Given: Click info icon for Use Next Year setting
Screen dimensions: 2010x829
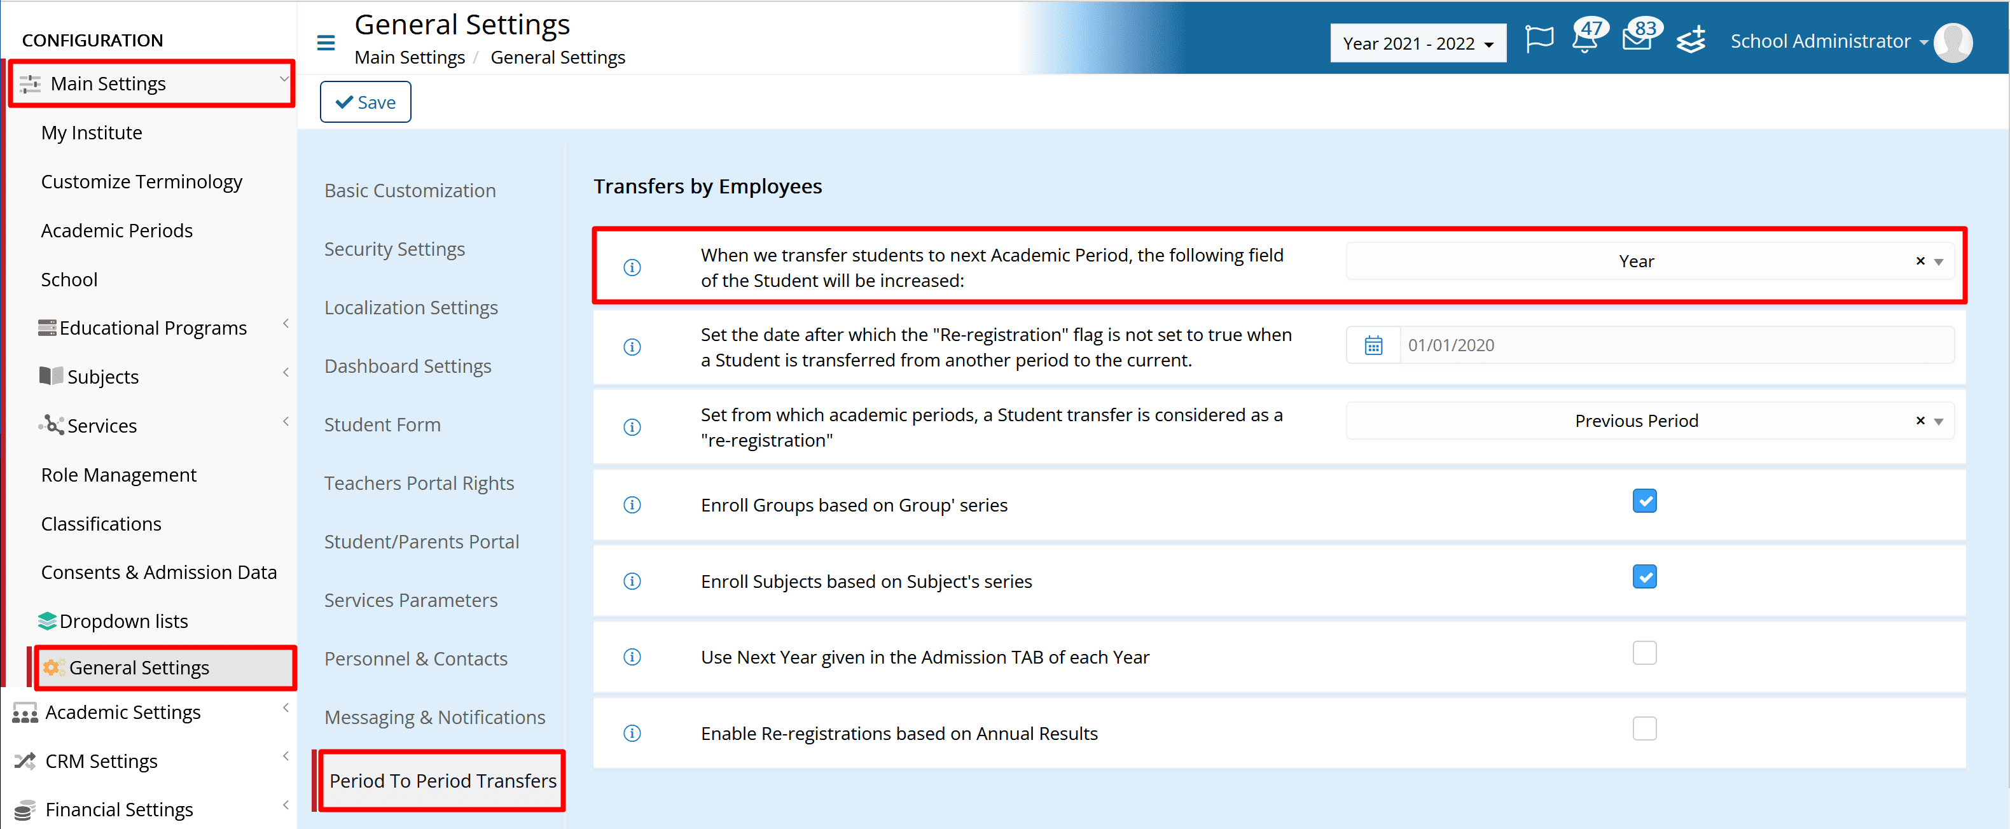Looking at the screenshot, I should tap(632, 657).
